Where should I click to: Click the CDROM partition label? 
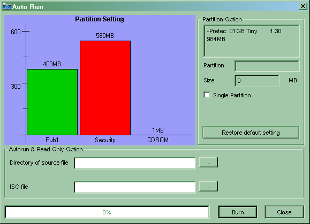pos(158,140)
